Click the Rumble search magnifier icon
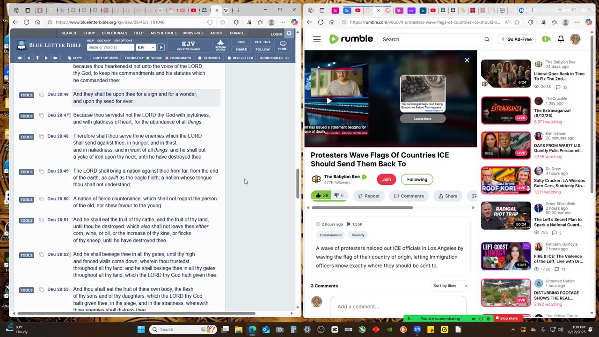The width and height of the screenshot is (599, 337). coord(487,39)
